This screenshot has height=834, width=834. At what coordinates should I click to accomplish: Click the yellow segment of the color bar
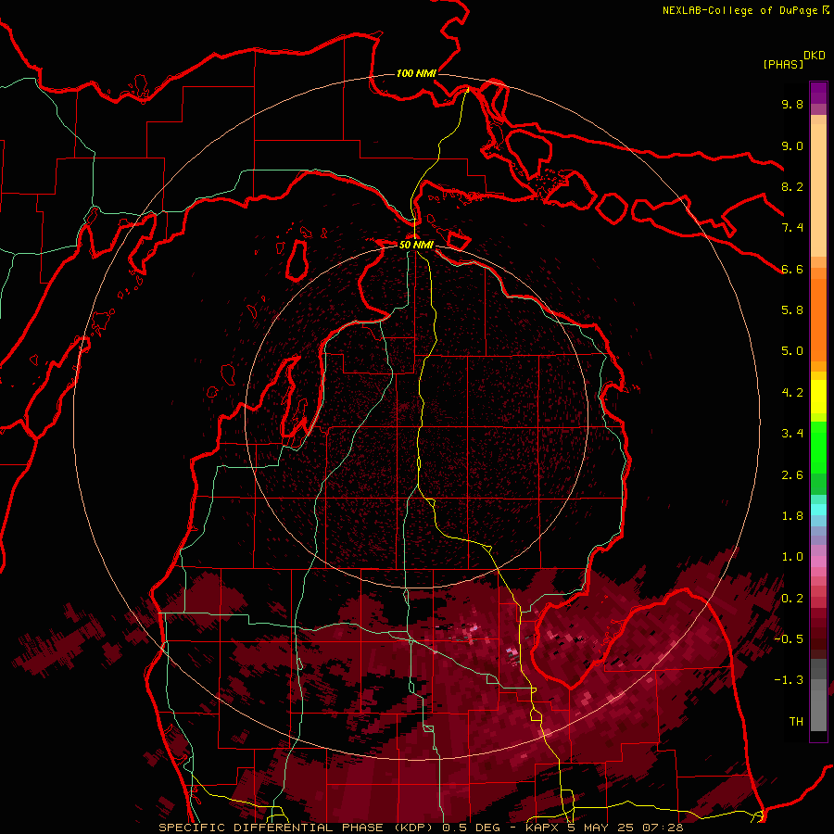click(x=818, y=397)
